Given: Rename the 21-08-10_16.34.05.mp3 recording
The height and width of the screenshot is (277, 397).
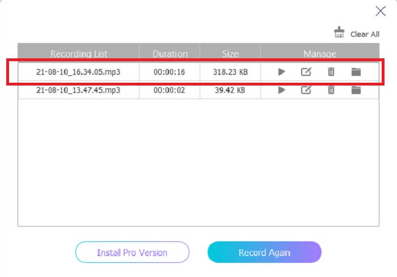Looking at the screenshot, I should [x=306, y=72].
